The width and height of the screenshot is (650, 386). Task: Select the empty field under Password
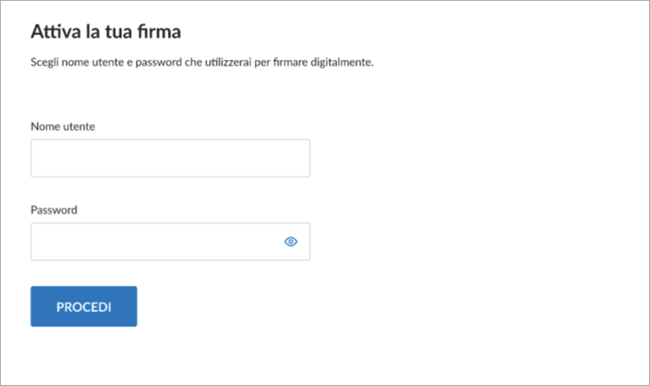click(170, 242)
